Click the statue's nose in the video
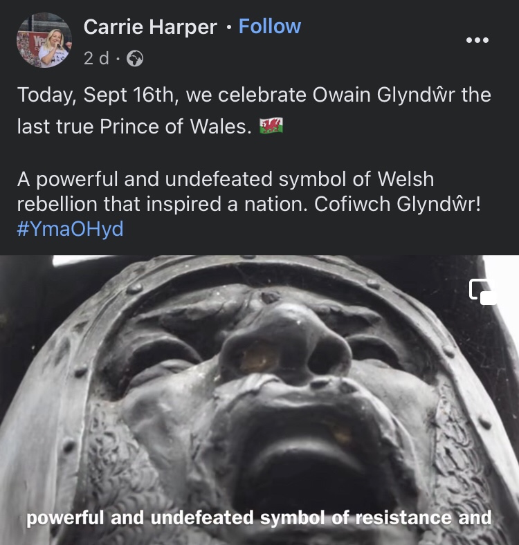 coord(285,344)
